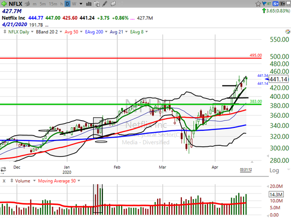Open the blue S dropdown button
The width and height of the screenshot is (291, 218).
[x=275, y=3]
